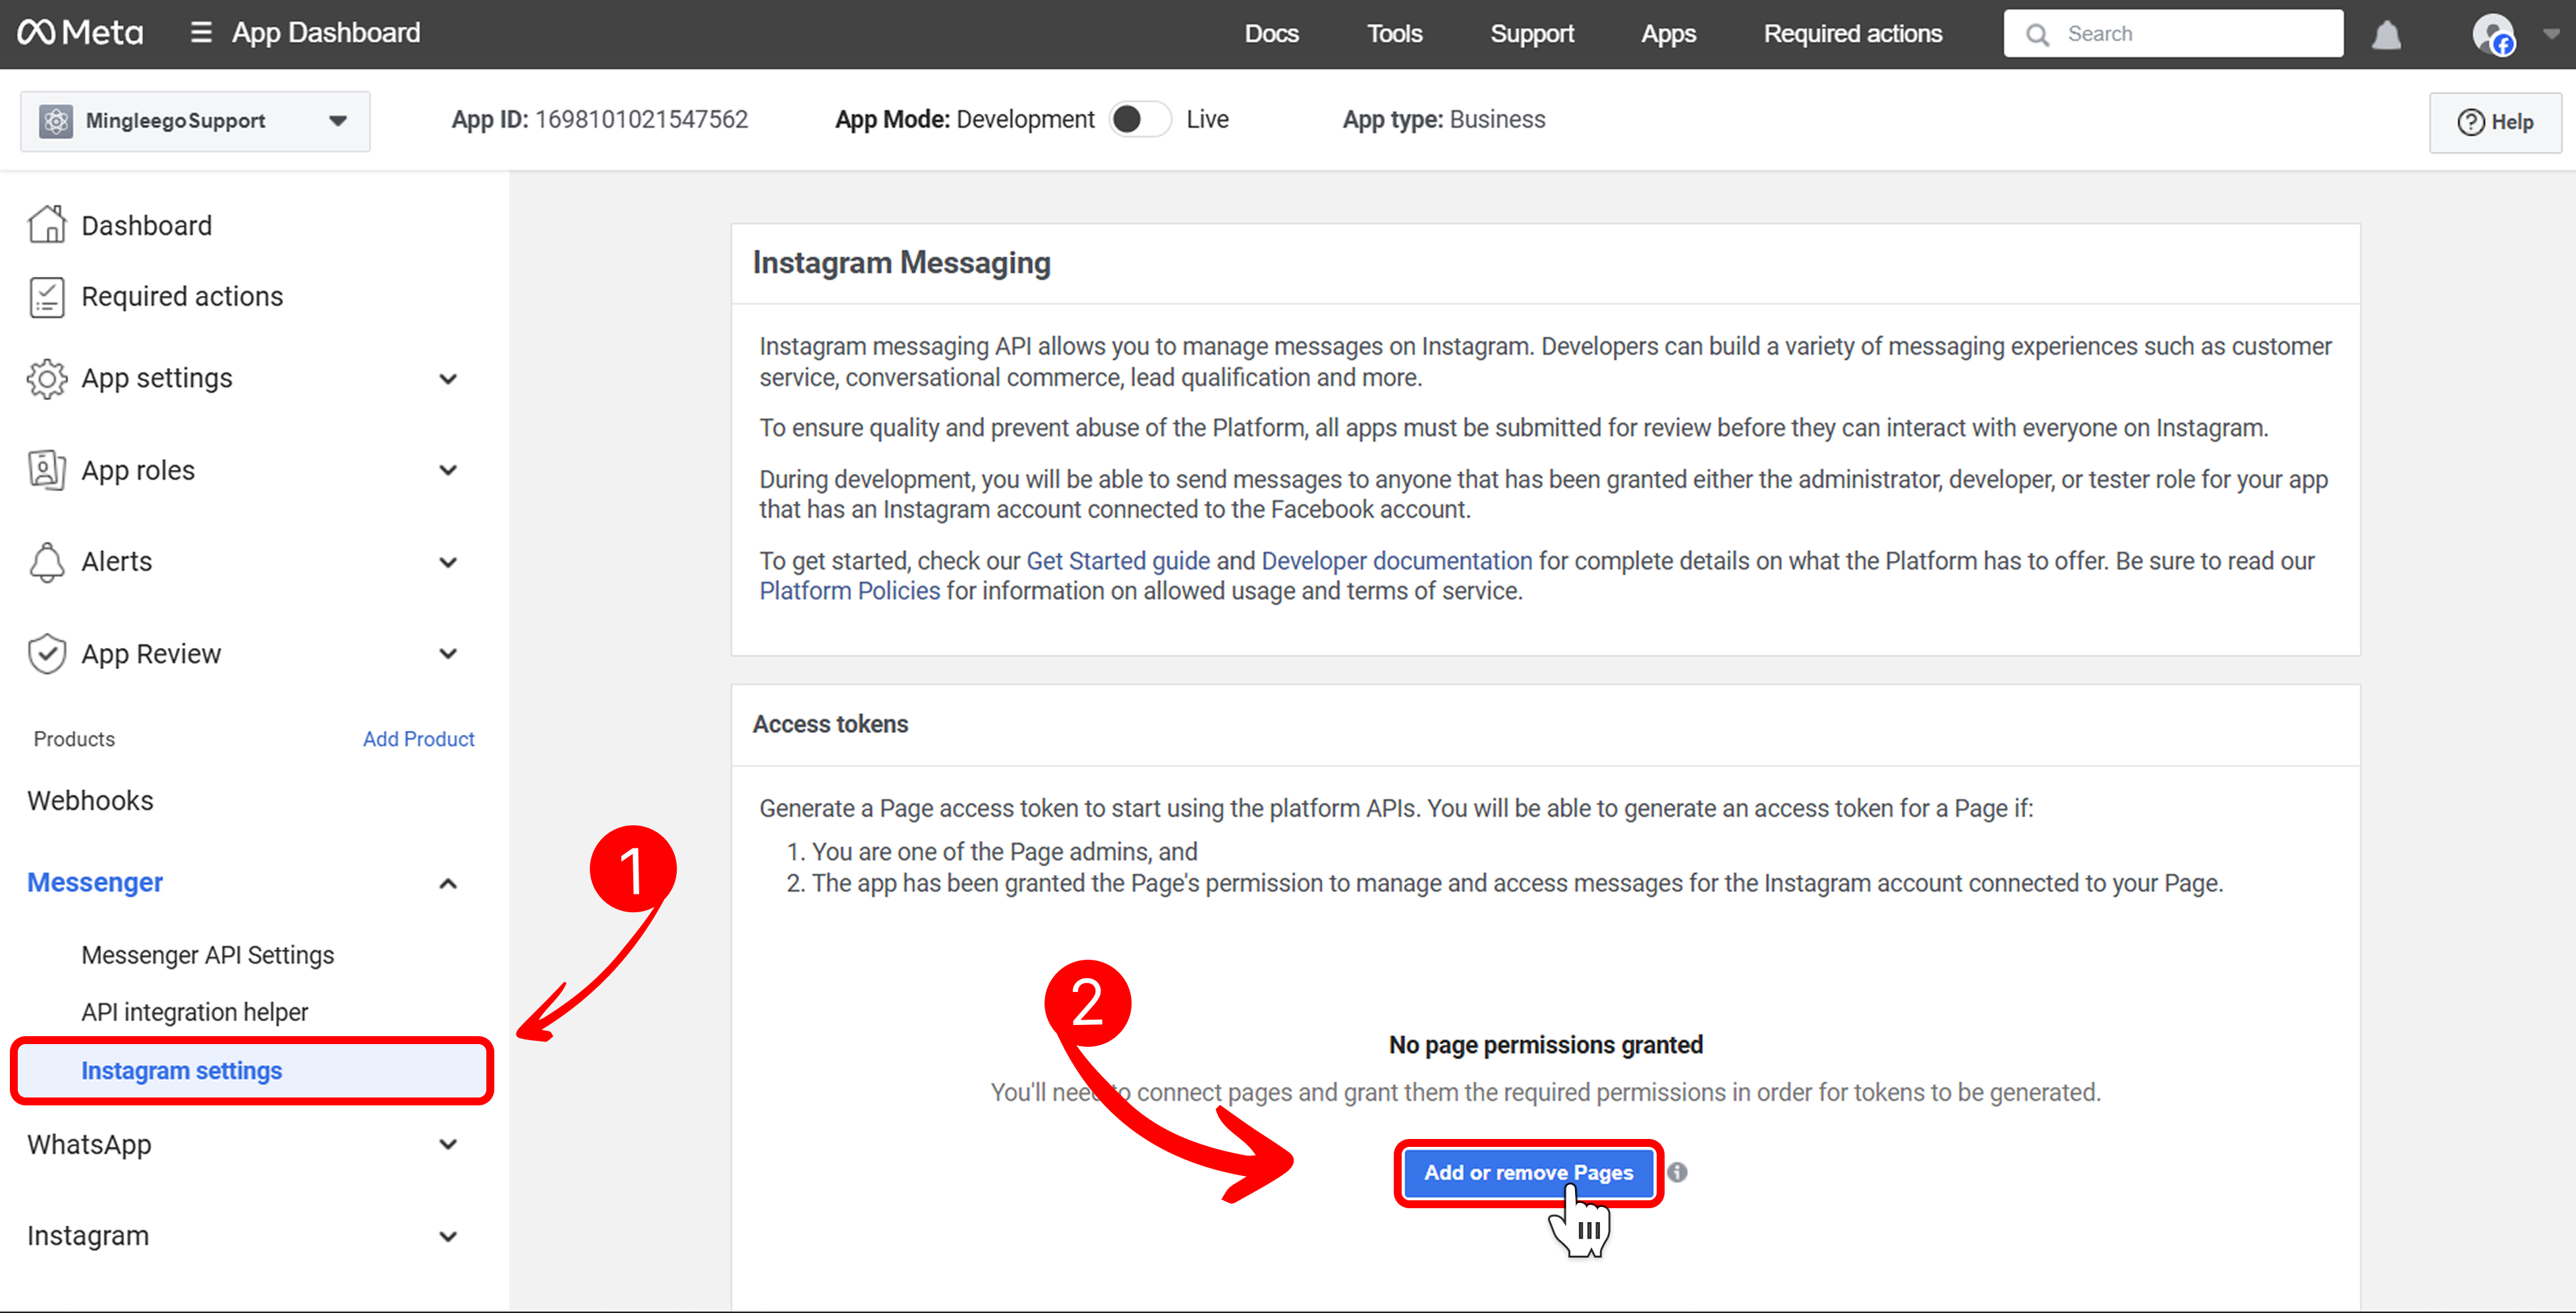
Task: Click the Dashboard home icon
Action: click(47, 225)
